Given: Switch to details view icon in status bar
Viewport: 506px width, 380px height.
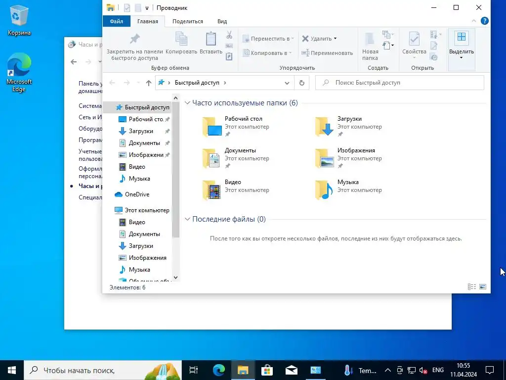Looking at the screenshot, I should [x=472, y=286].
